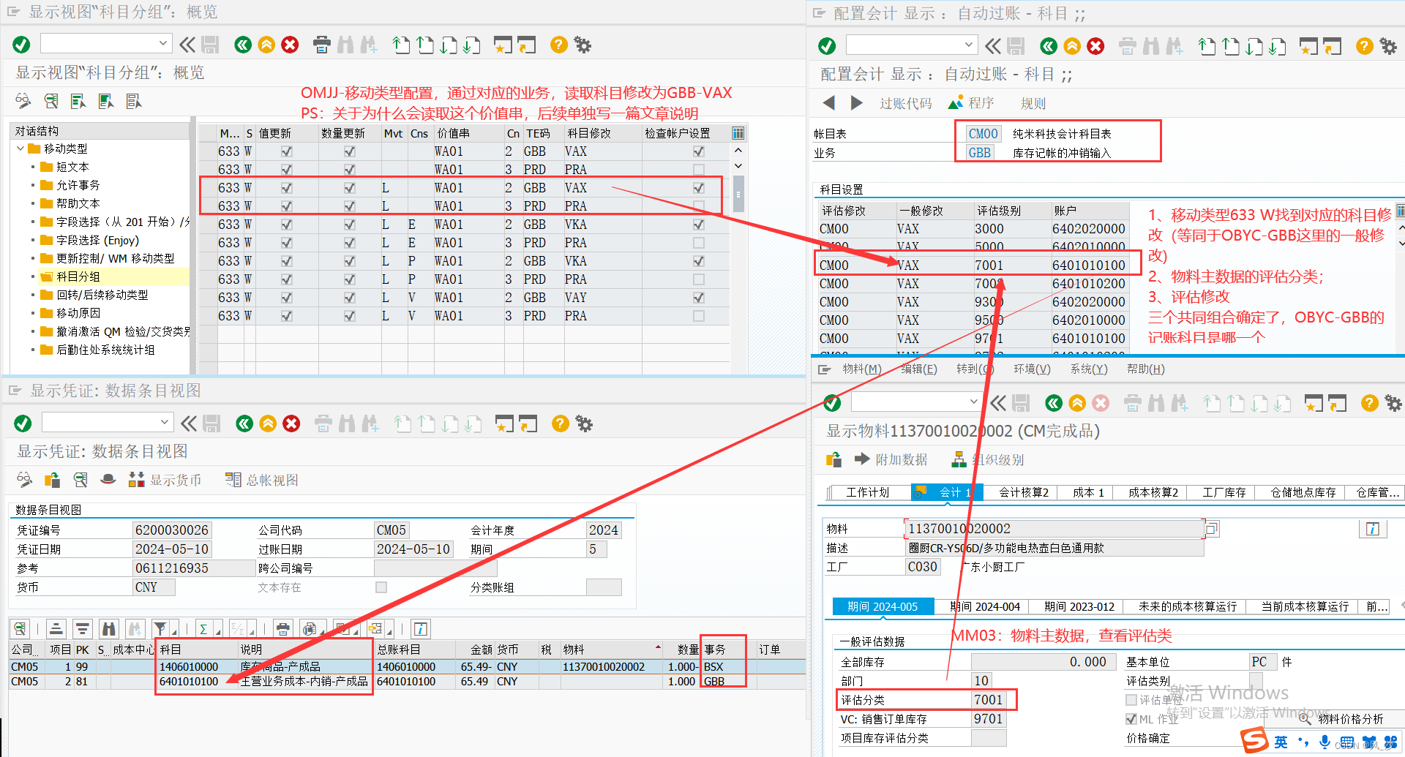
Task: Disable the ML 作业 checkbox in material master
Action: (1131, 719)
